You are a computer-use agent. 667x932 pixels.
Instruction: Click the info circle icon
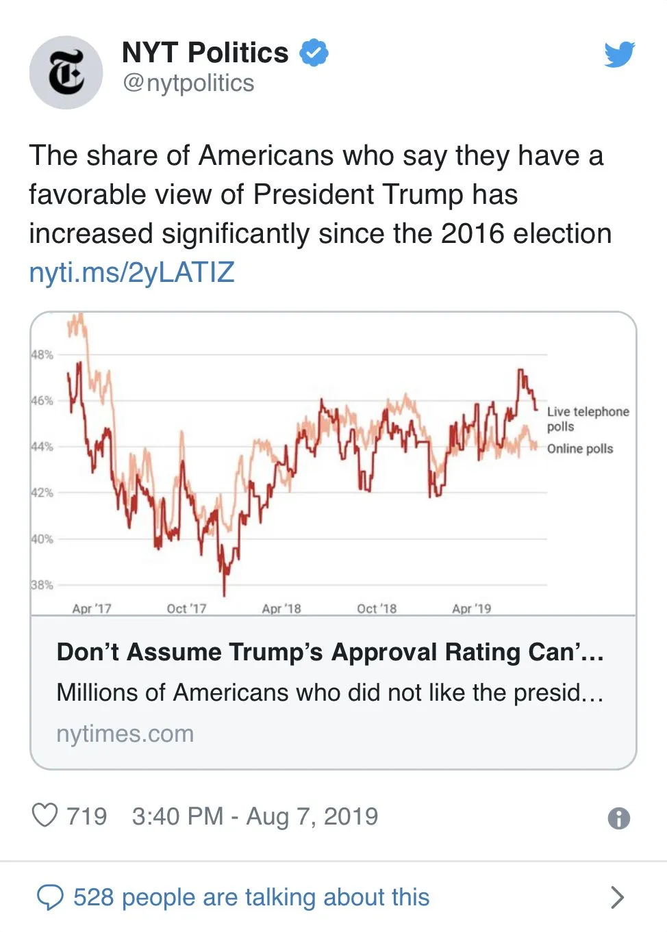618,818
